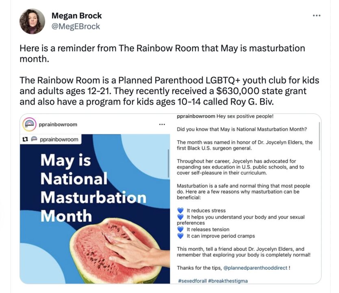Screen dimensions: 339x293
Task: Click the small avatar beside the repost icon
Action: pos(34,139)
